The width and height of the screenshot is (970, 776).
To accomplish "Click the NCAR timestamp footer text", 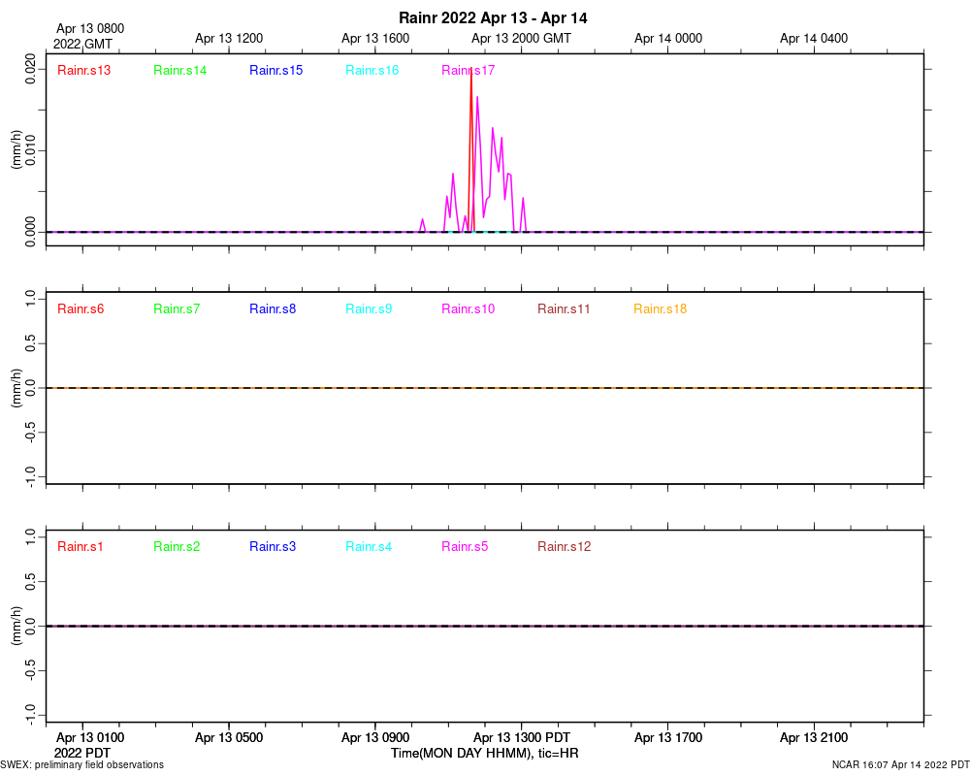I will point(901,765).
